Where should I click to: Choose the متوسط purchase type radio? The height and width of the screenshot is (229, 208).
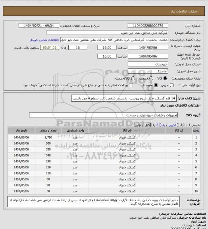[156, 85]
